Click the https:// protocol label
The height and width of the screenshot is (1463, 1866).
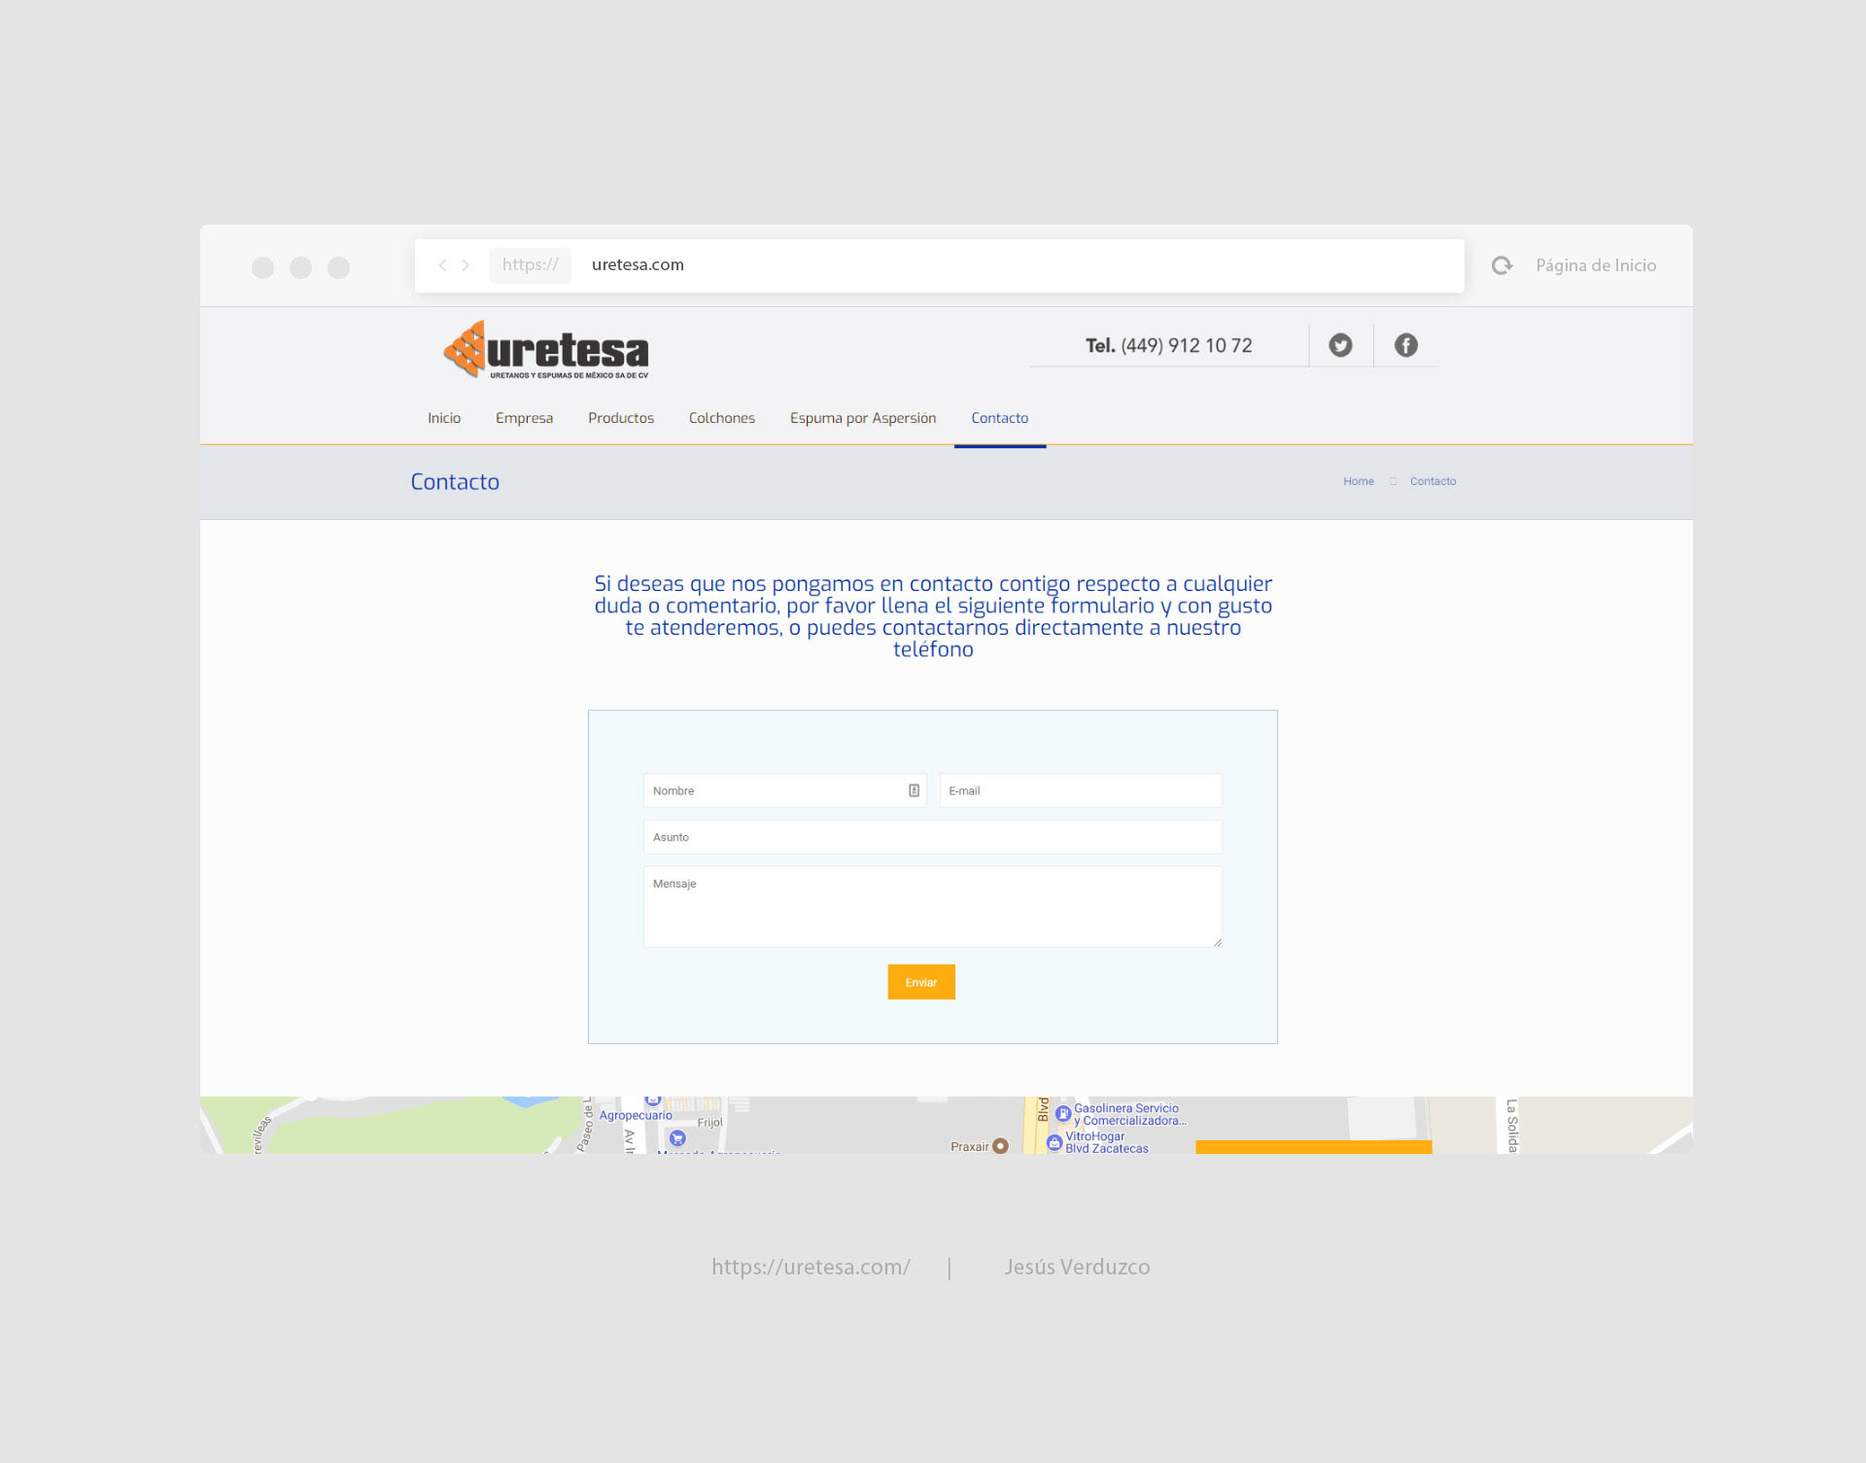click(531, 264)
